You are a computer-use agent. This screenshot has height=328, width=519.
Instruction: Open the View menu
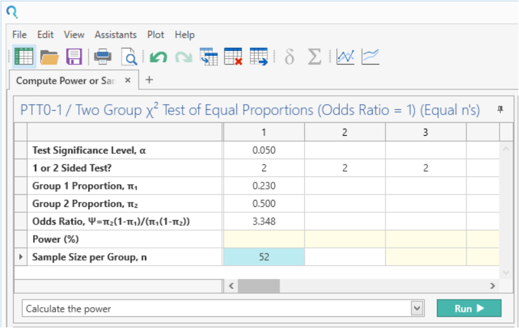(74, 35)
